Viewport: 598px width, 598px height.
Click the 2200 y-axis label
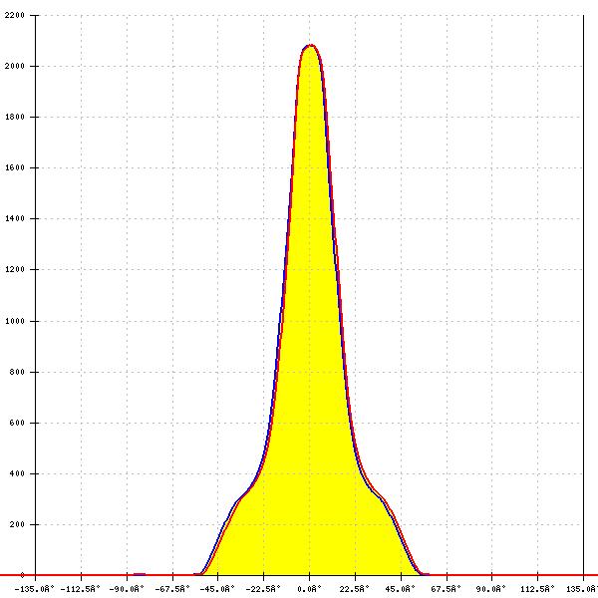pyautogui.click(x=15, y=15)
